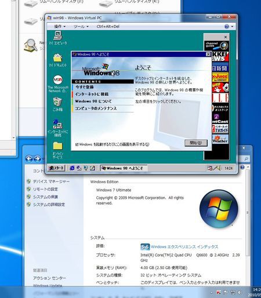
Task: Open the red cartoon-character channel tile
Action: coord(220,88)
